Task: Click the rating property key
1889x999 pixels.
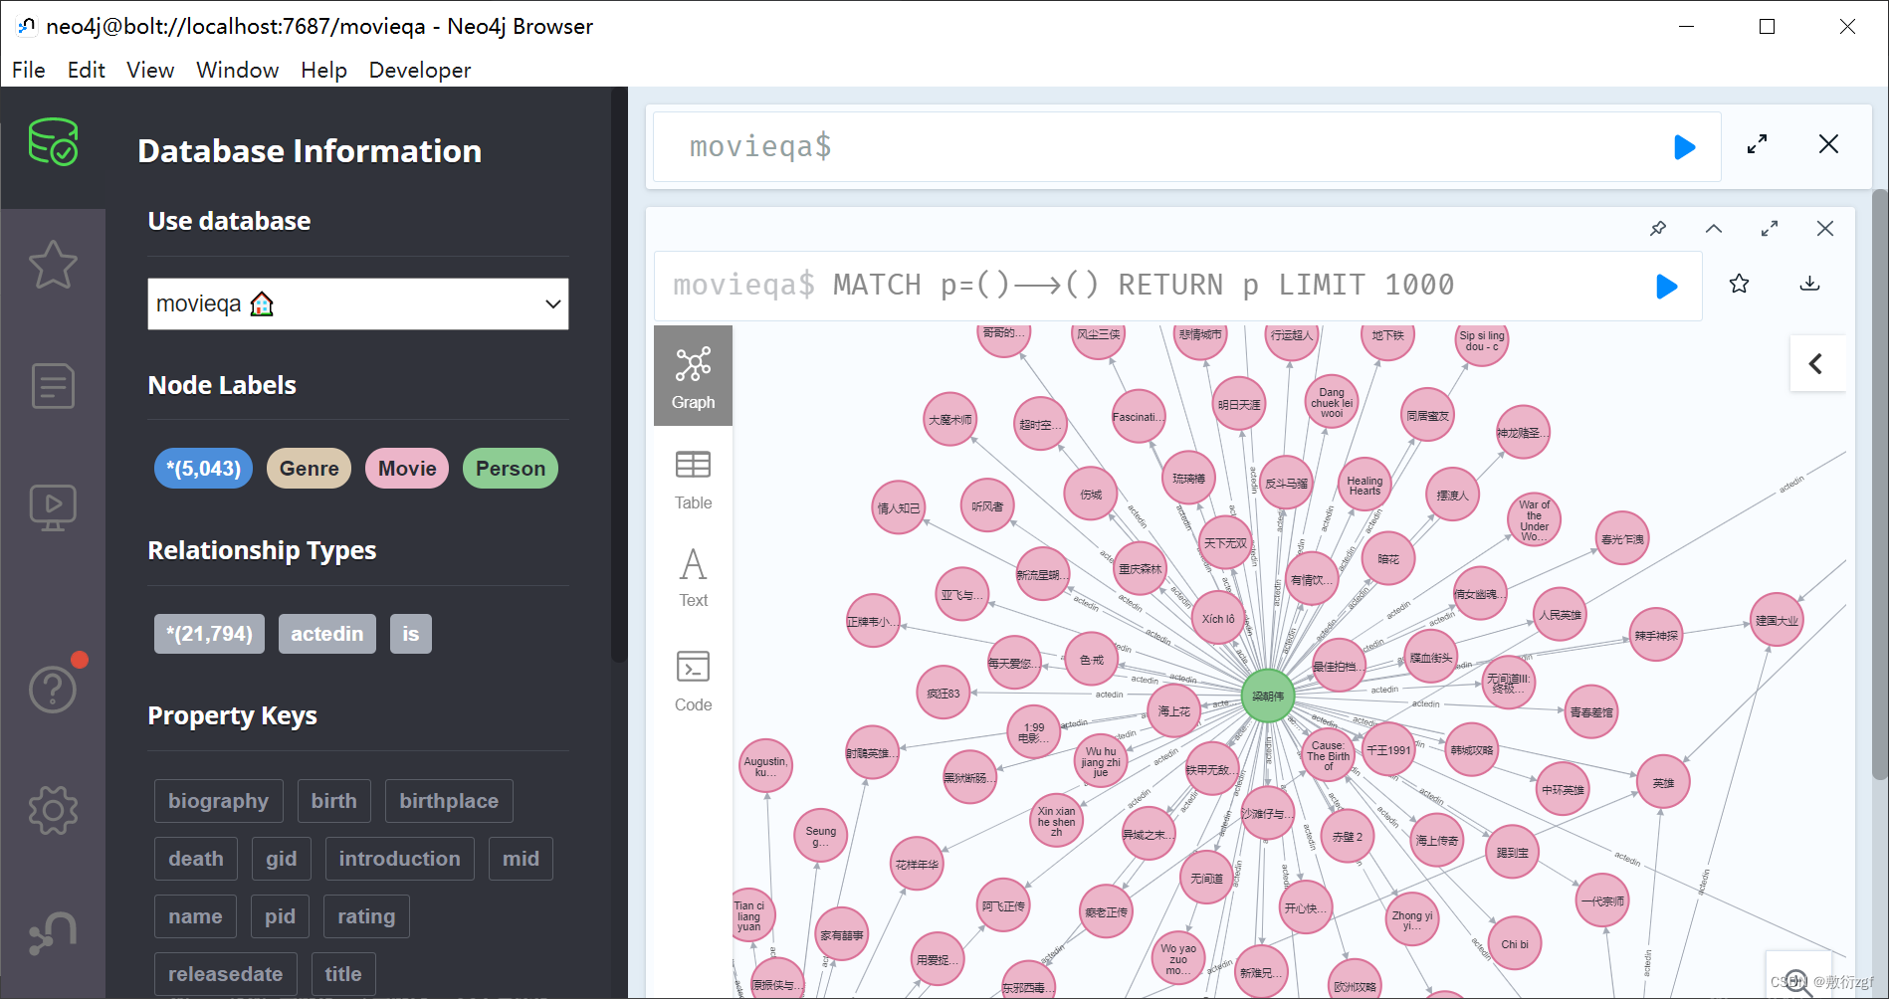Action: [x=366, y=916]
